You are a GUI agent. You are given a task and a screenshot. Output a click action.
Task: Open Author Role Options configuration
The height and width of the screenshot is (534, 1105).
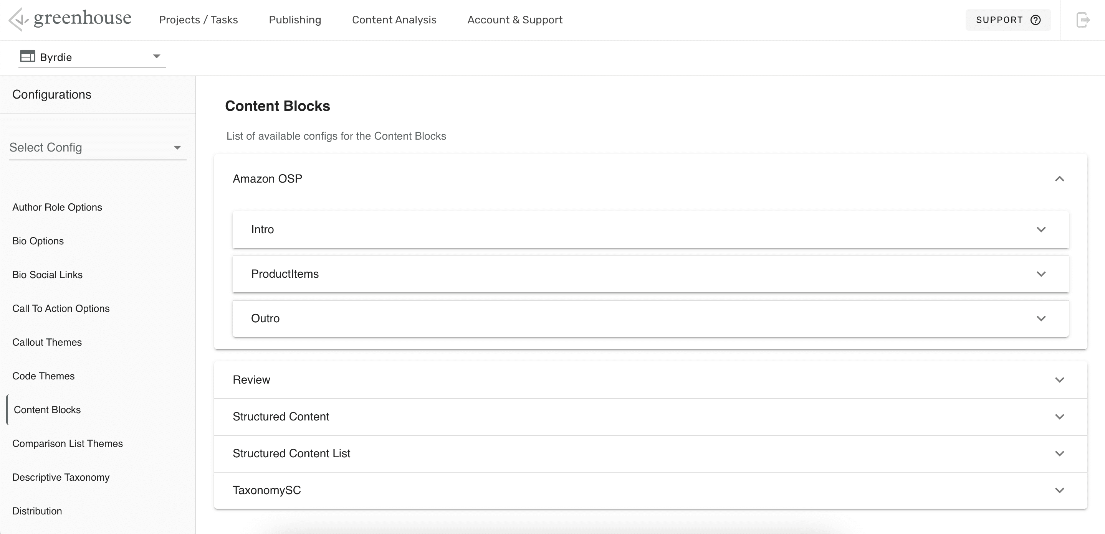57,208
